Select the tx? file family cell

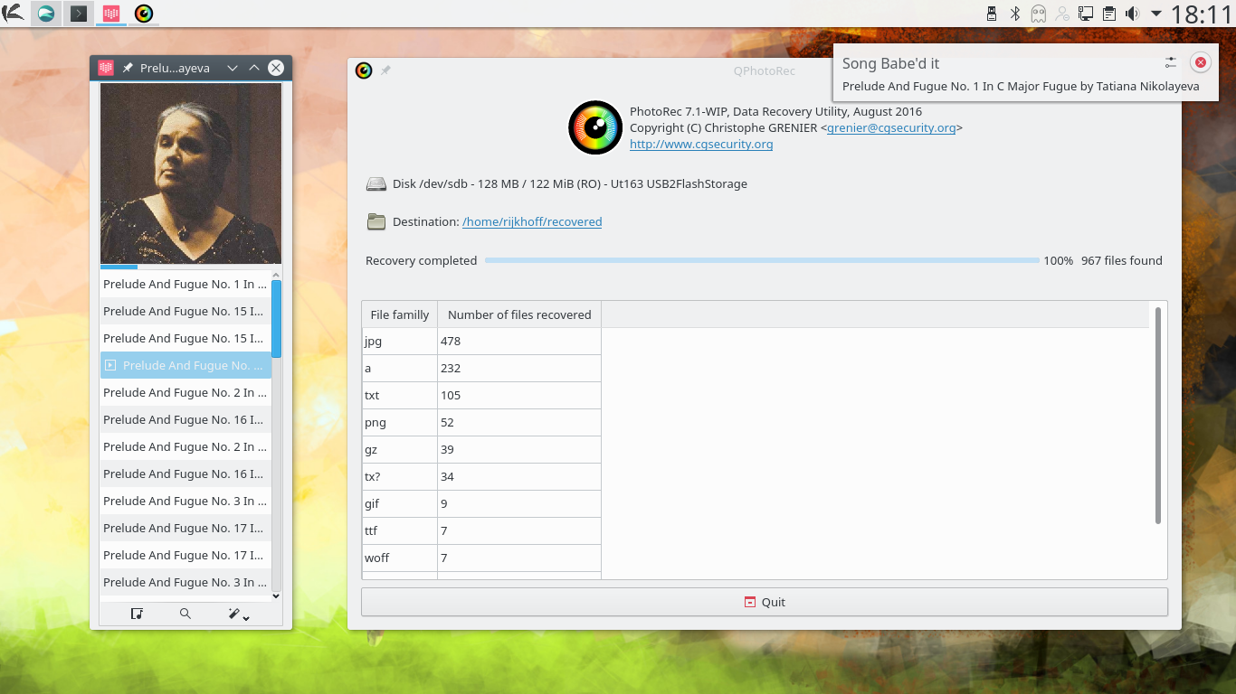tap(400, 476)
